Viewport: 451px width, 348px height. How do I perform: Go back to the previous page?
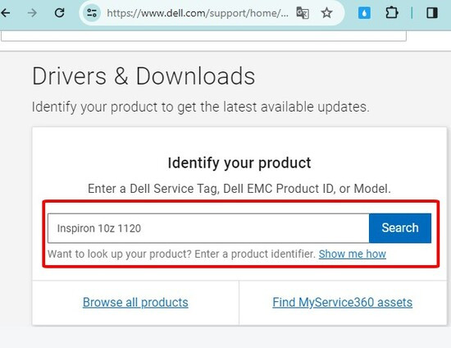click(x=5, y=13)
